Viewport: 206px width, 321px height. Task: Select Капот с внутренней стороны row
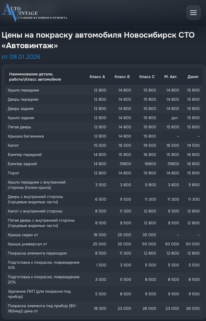point(103,211)
